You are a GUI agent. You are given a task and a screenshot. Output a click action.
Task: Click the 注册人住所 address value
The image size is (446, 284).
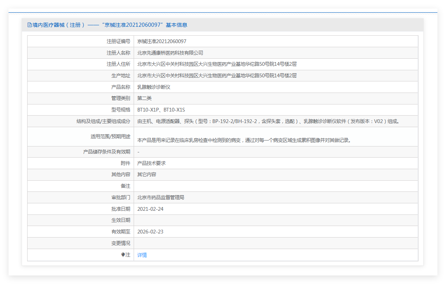click(x=217, y=64)
